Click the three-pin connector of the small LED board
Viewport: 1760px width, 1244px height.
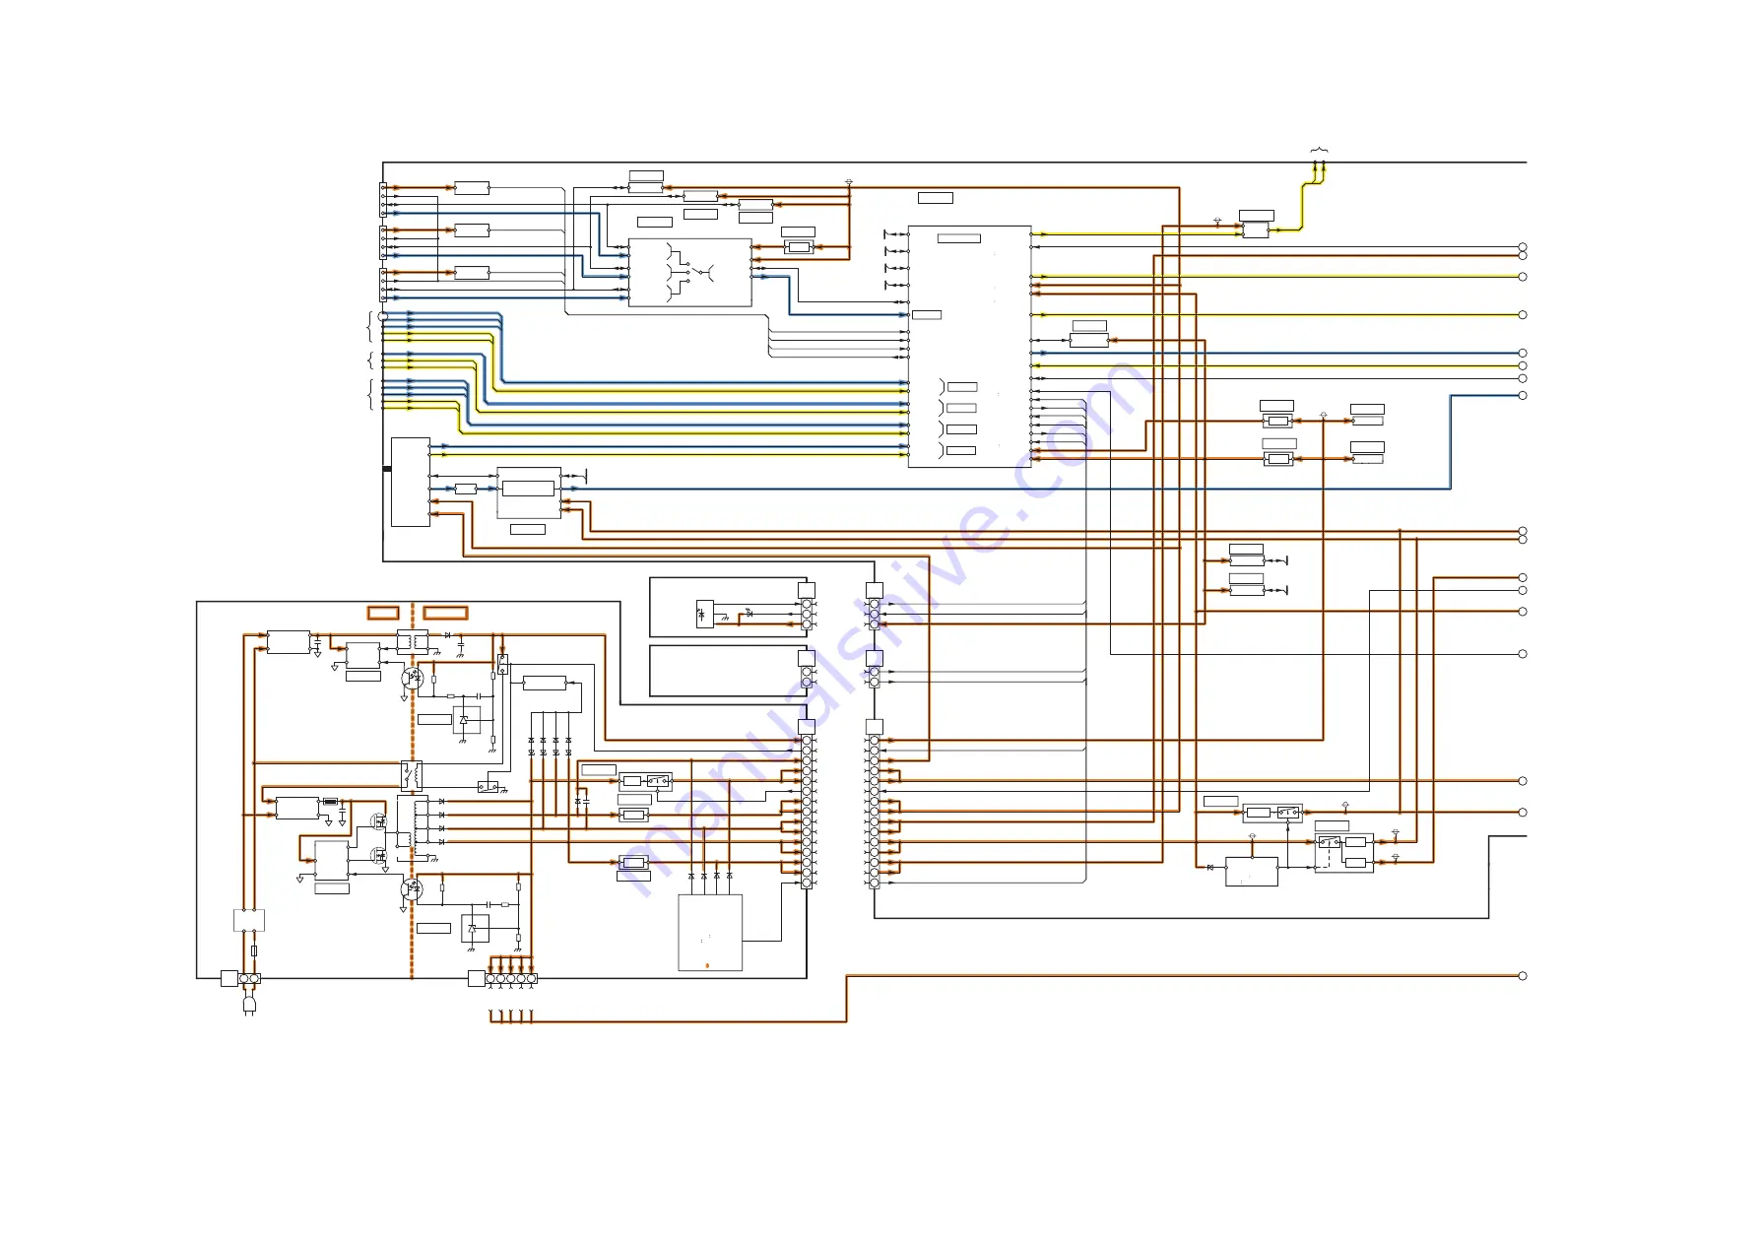coord(807,614)
